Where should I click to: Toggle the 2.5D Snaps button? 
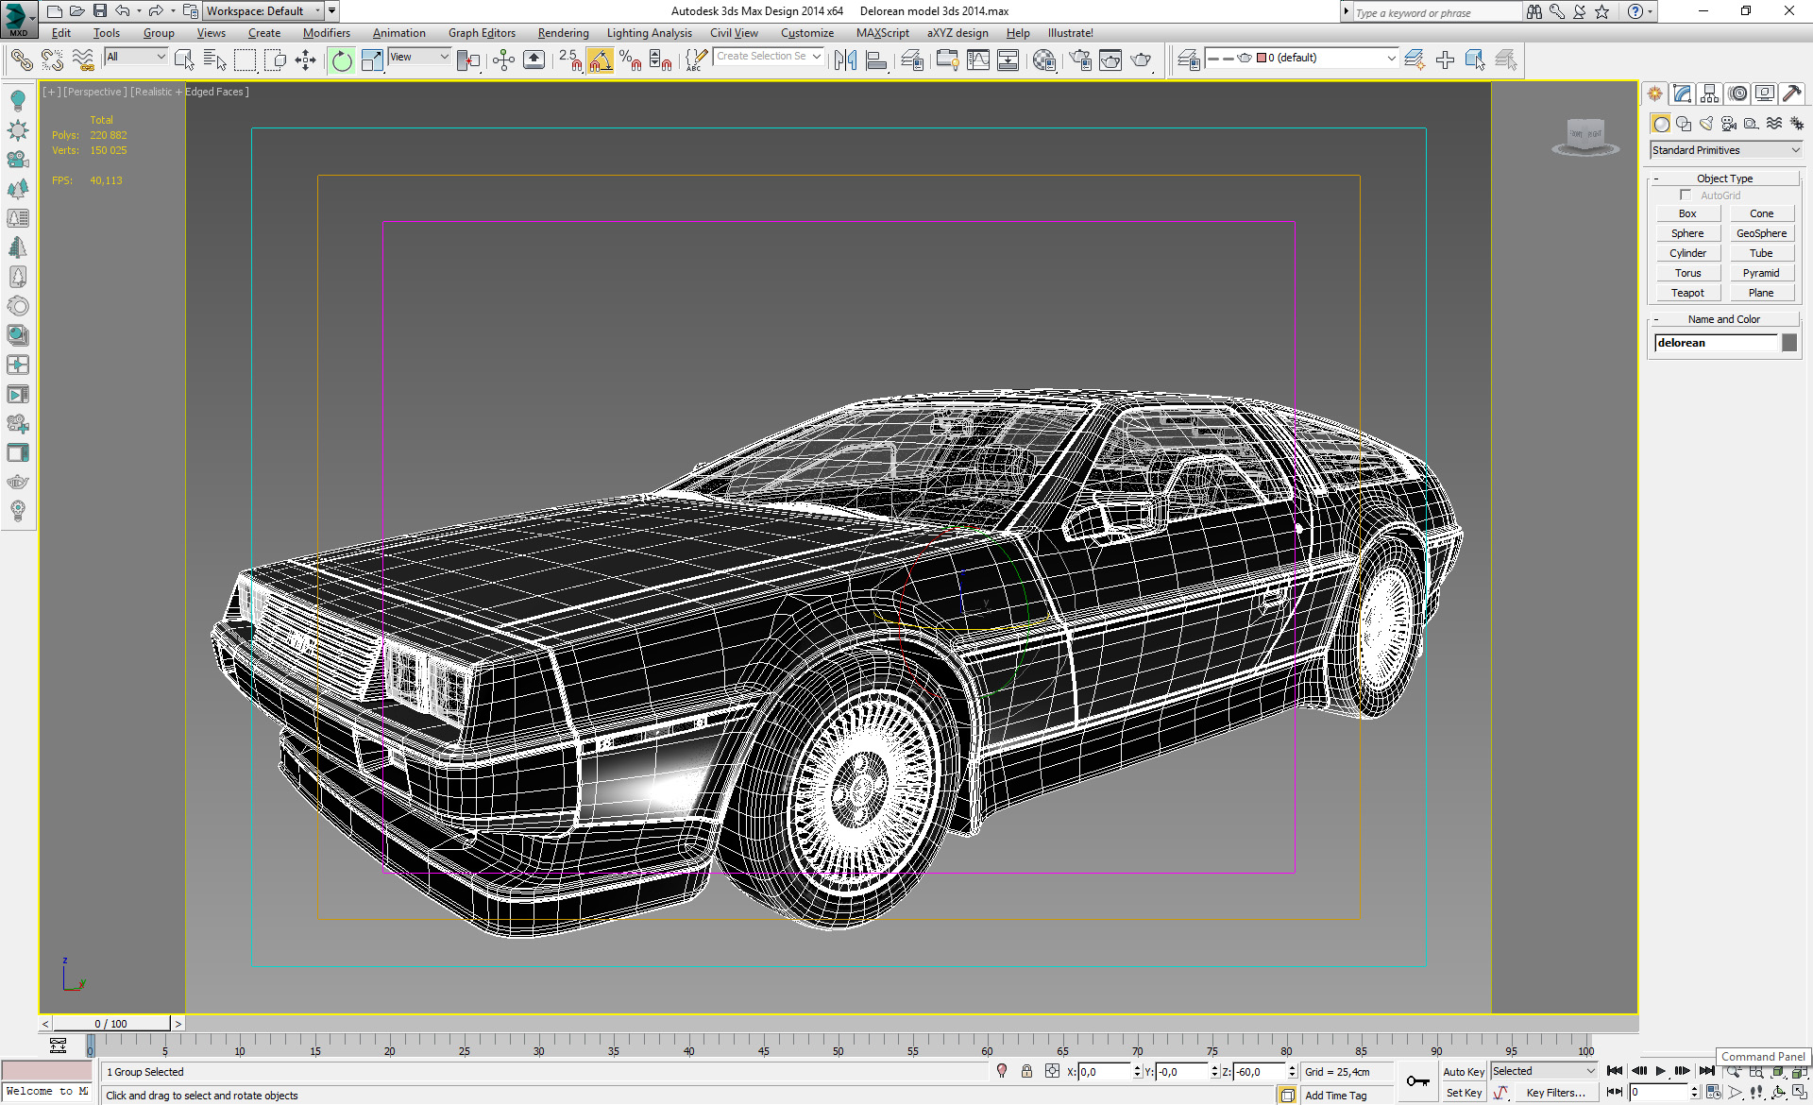[x=569, y=60]
